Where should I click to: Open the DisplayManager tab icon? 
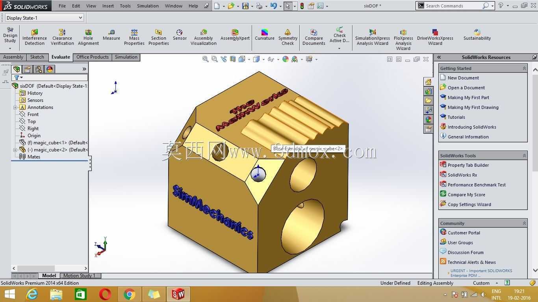pyautogui.click(x=50, y=69)
